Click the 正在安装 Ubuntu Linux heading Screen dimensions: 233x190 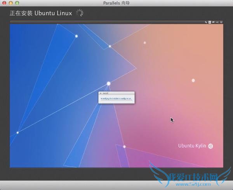[41, 13]
